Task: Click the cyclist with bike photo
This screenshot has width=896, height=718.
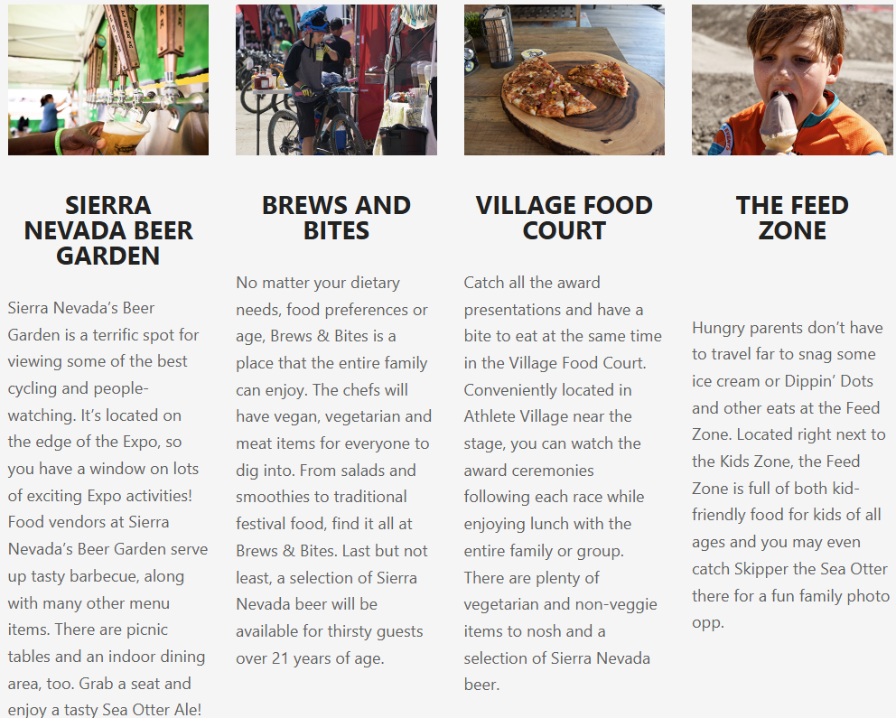Action: tap(336, 79)
